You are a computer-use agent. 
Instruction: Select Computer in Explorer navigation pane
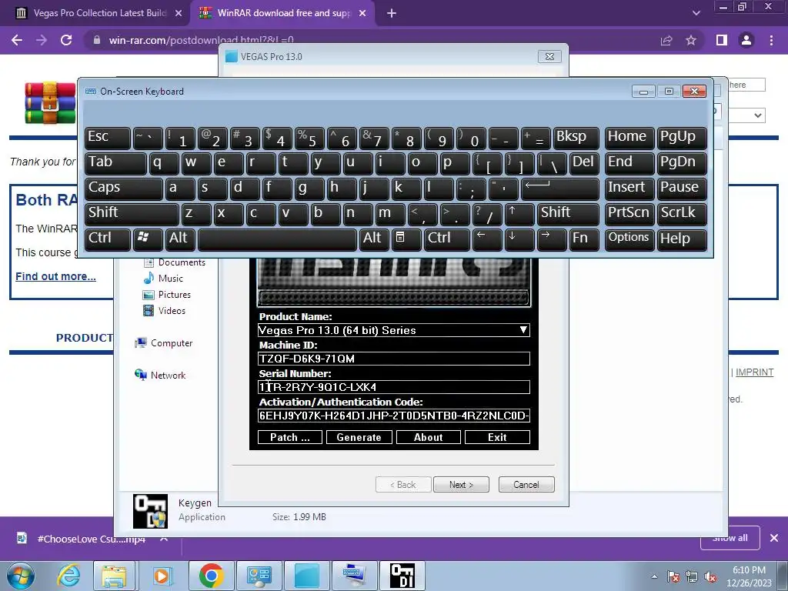pos(172,343)
